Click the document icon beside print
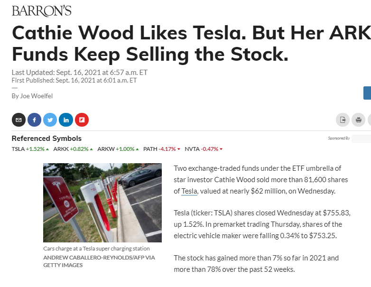Viewport: 371px width, 287px height. point(343,120)
